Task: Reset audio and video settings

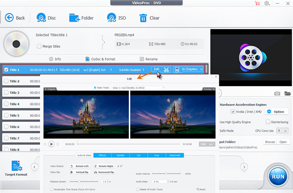Action: click(201, 189)
